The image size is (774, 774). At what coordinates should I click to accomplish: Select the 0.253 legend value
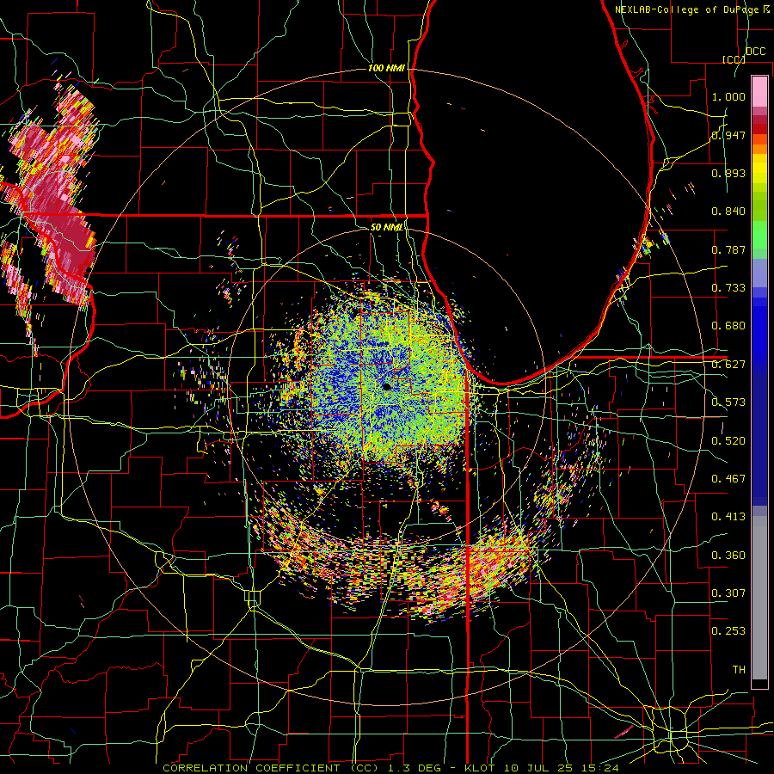click(x=728, y=631)
